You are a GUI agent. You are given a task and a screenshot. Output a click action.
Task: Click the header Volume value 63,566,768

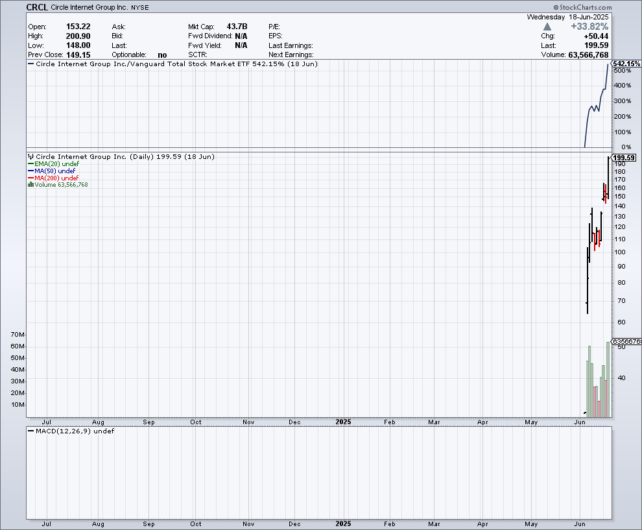588,55
